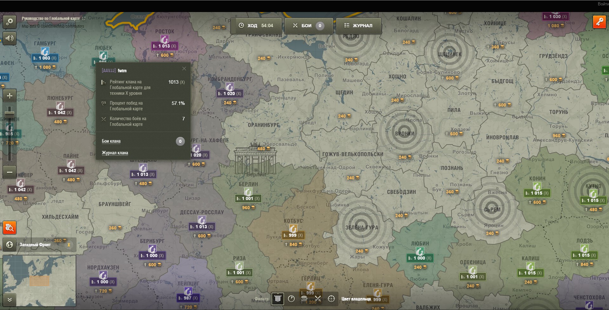Select the Вронки landing zone target
The width and height of the screenshot is (609, 310).
[x=404, y=131]
